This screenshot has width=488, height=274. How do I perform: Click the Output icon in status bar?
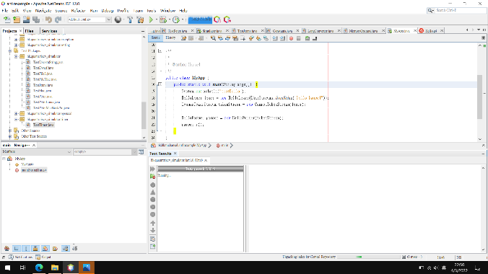[38, 257]
